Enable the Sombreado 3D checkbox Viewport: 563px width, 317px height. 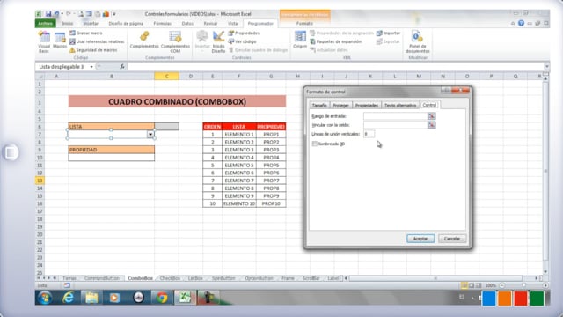coord(315,144)
